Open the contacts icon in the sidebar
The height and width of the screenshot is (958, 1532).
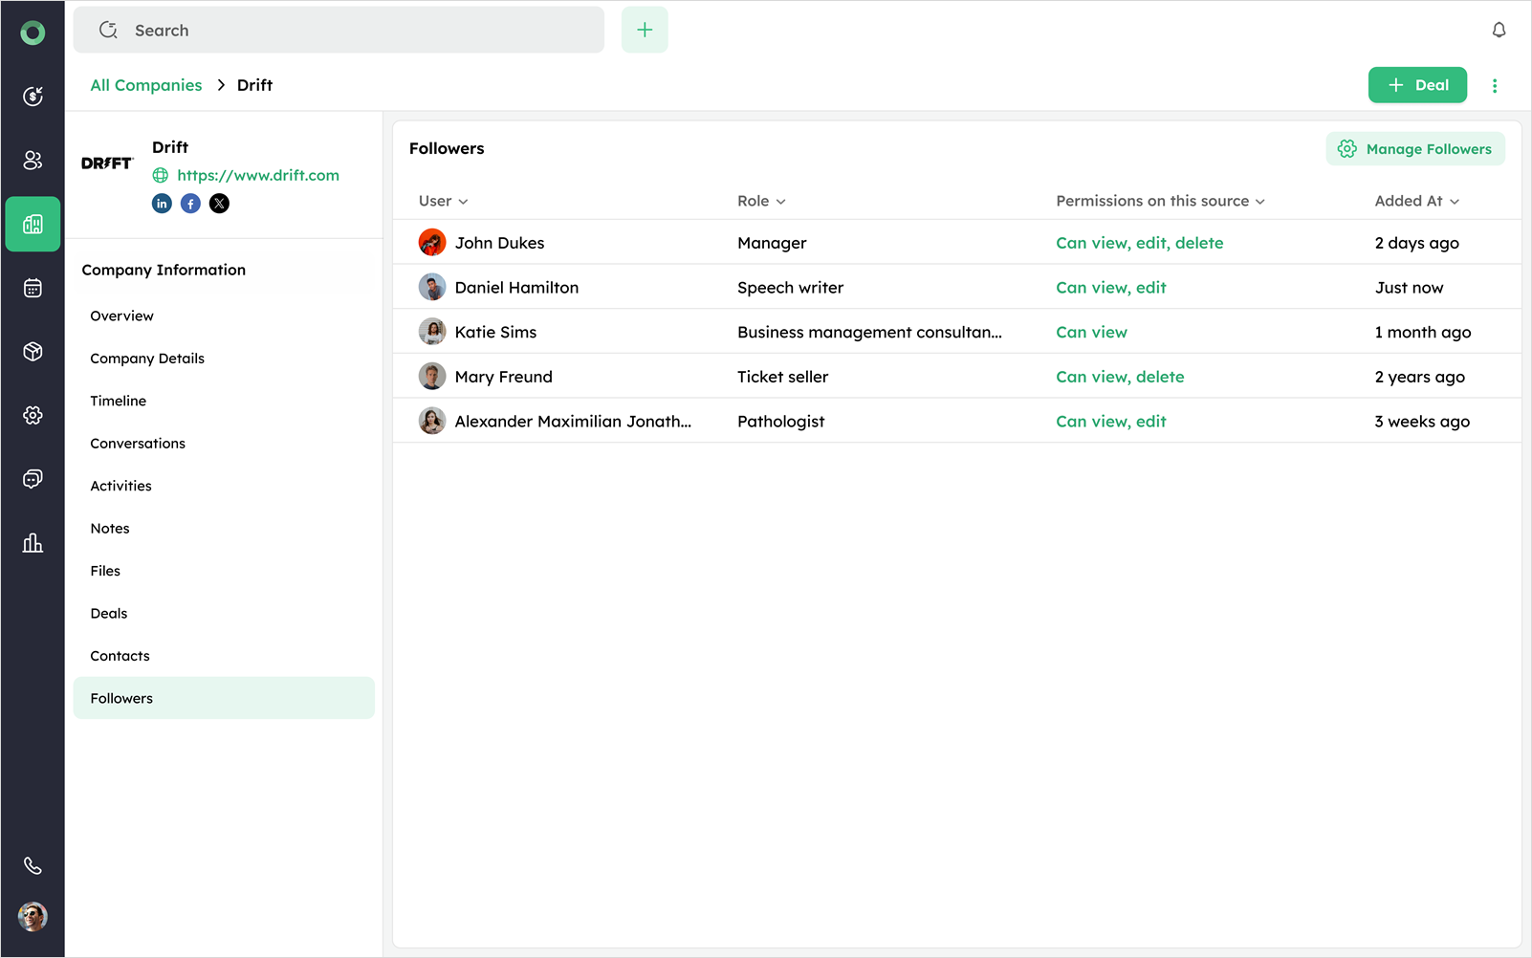(x=33, y=160)
